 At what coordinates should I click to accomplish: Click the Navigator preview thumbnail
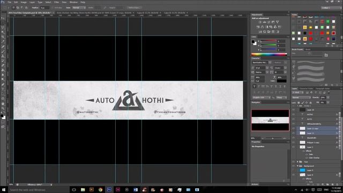pyautogui.click(x=270, y=120)
